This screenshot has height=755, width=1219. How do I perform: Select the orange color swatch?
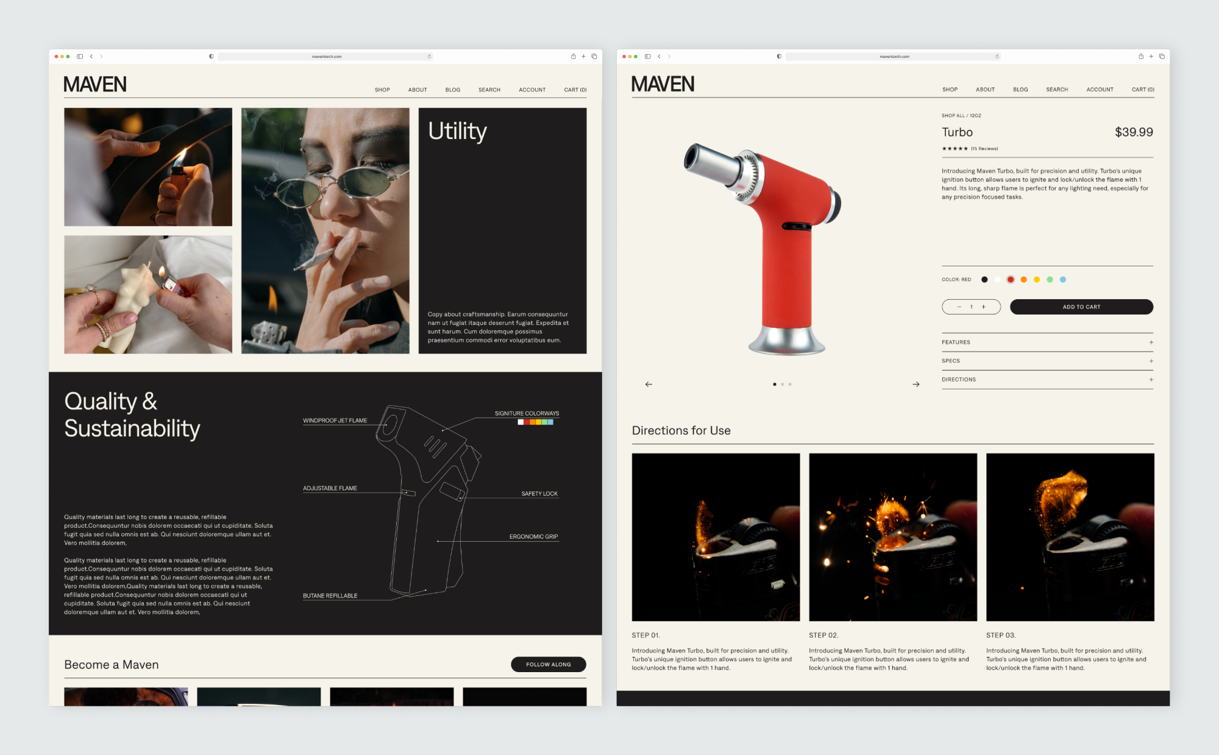pyautogui.click(x=1023, y=280)
